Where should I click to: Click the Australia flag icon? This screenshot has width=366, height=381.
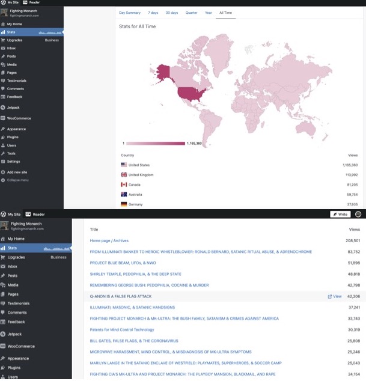pos(124,195)
